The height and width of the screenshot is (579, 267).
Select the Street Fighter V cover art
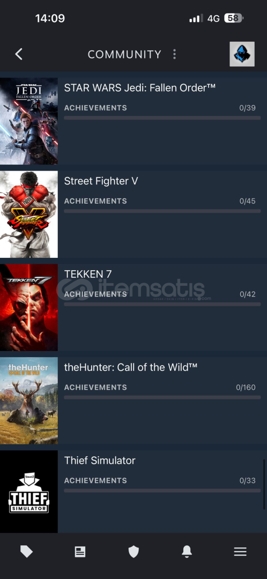point(29,214)
